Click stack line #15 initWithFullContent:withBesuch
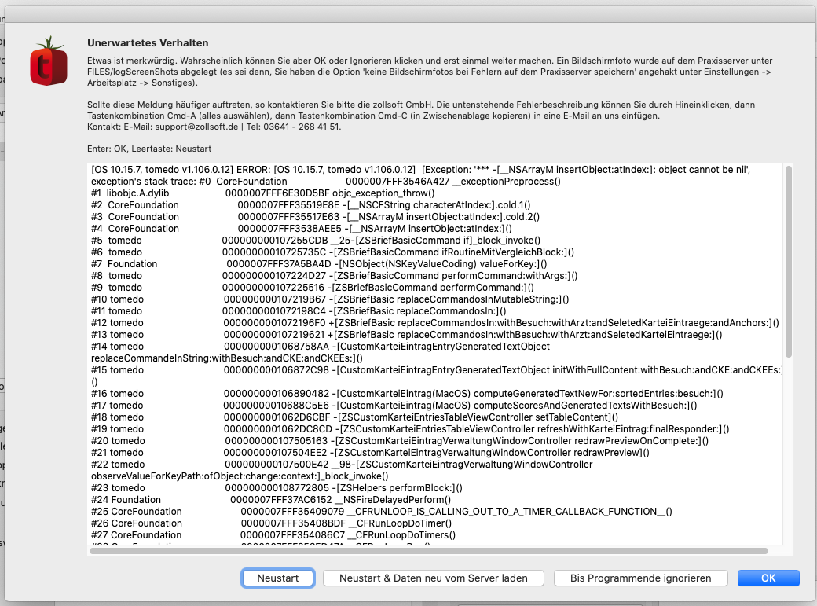 [437, 376]
